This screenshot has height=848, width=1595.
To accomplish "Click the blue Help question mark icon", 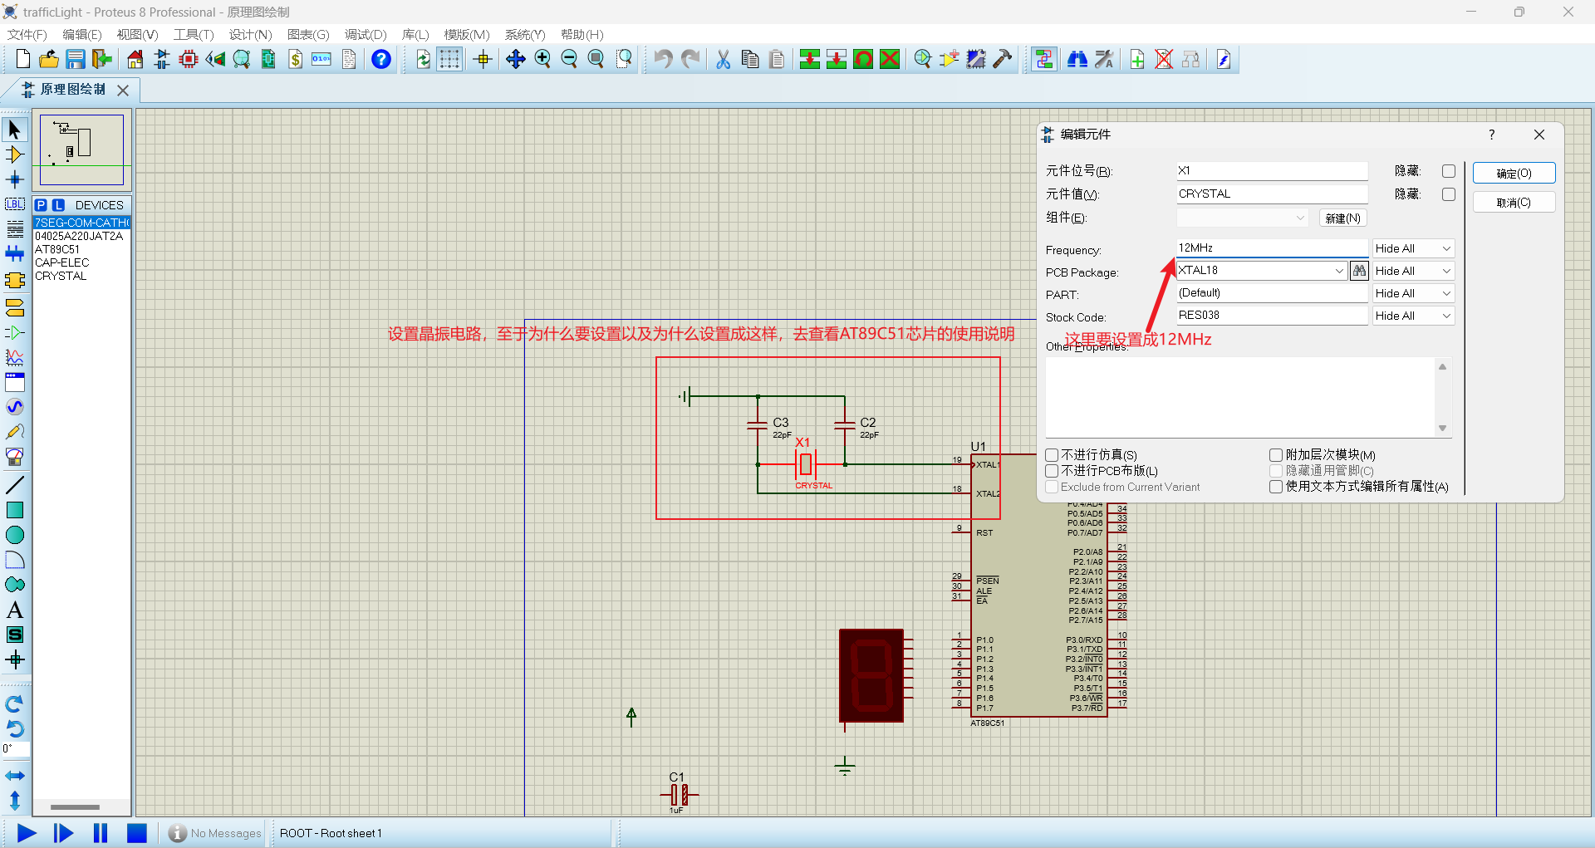I will (381, 59).
